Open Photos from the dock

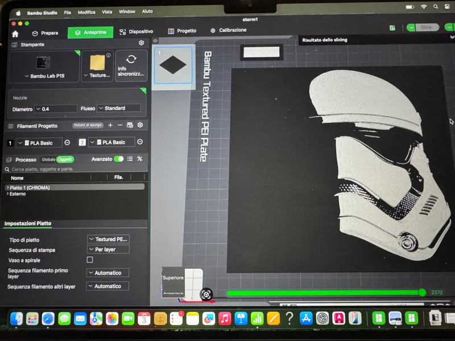tap(112, 319)
